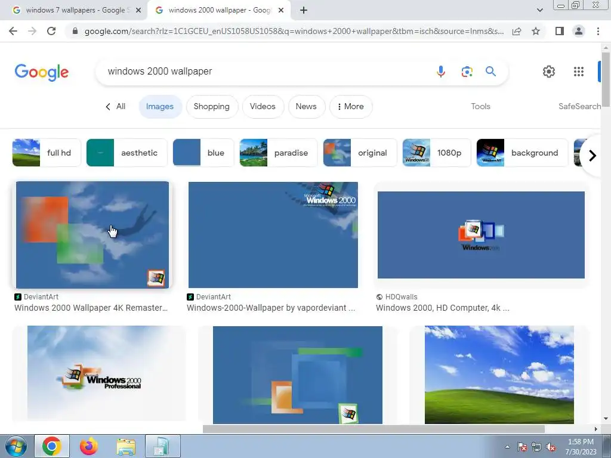Select the background suggestion chip
611x458 pixels.
pos(522,153)
